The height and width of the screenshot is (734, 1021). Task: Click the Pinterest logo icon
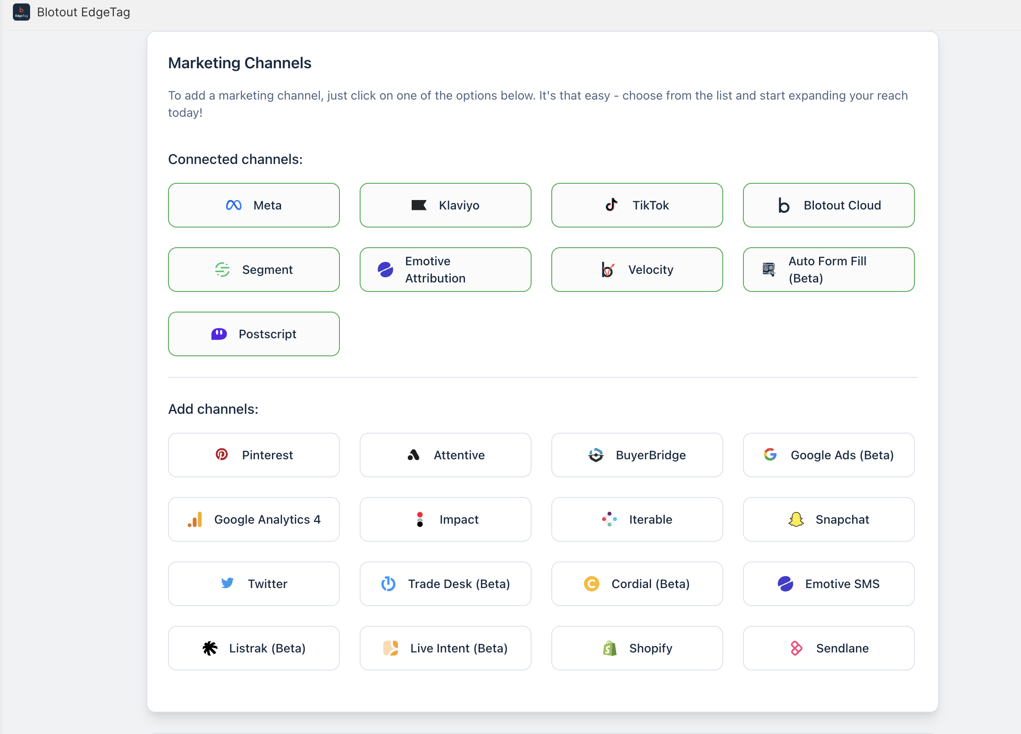(221, 455)
